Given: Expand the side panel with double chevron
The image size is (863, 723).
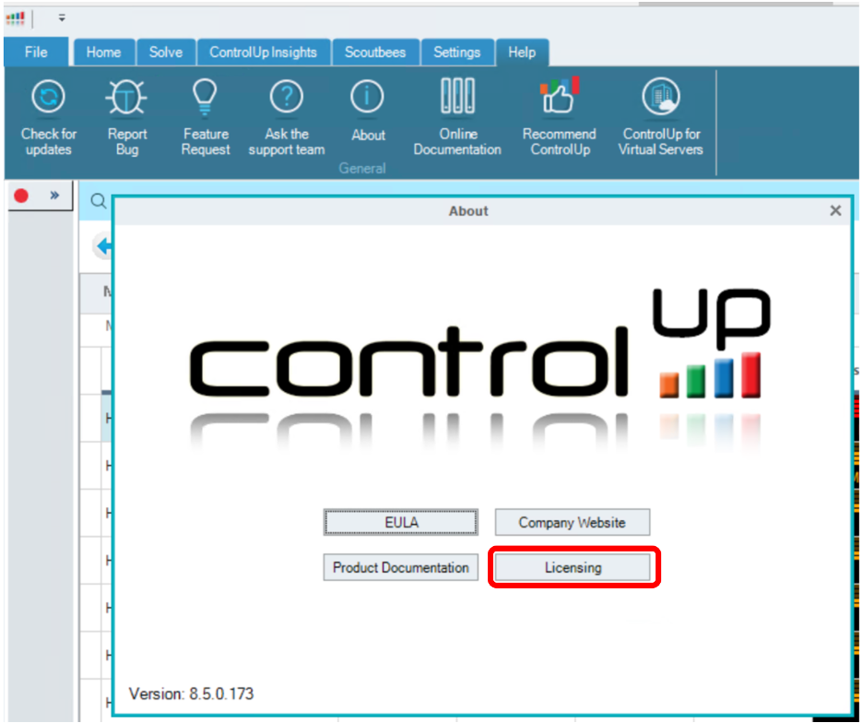Looking at the screenshot, I should (x=54, y=195).
